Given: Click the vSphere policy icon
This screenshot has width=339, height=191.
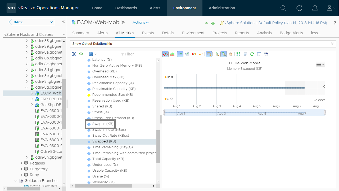Looking at the screenshot, I should pyautogui.click(x=222, y=23).
